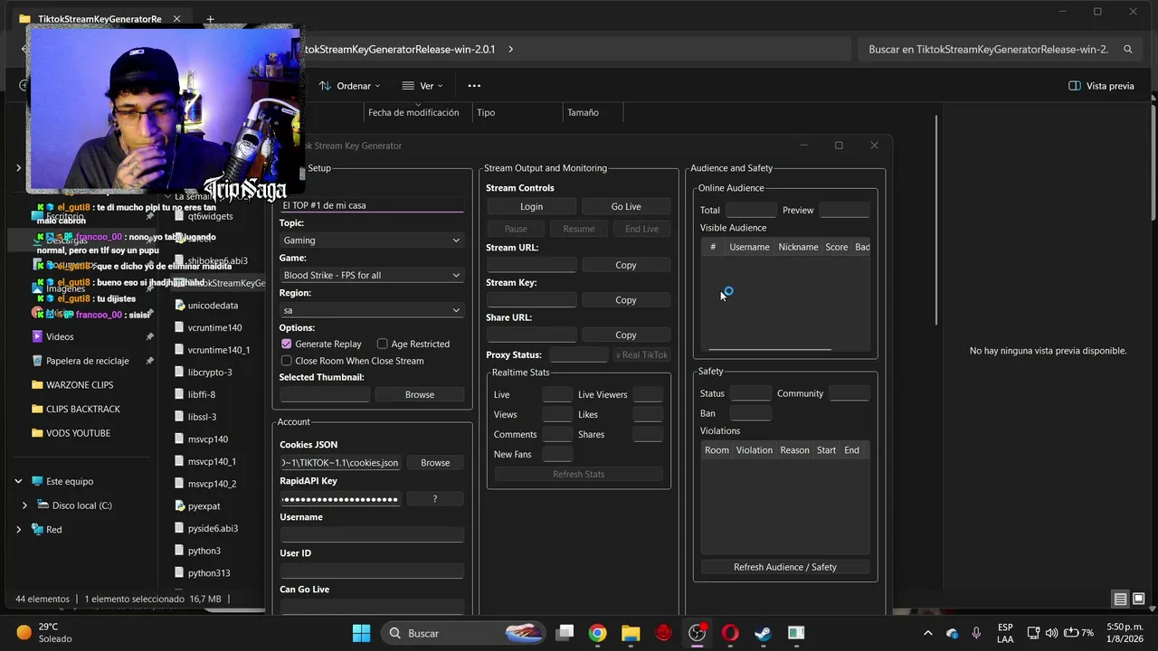The height and width of the screenshot is (651, 1158).
Task: Click the new tab plus in File Explorer
Action: tap(210, 19)
